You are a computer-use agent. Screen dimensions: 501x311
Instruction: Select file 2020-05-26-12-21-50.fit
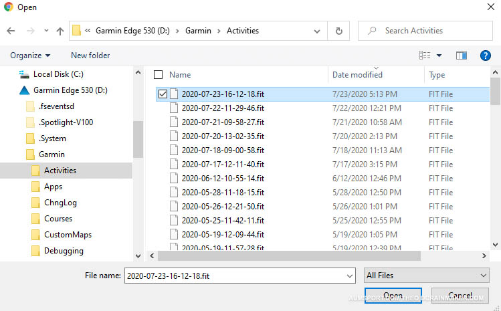pyautogui.click(x=223, y=207)
